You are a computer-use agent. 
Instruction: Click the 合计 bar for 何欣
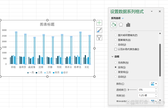pyautogui.click(x=62, y=50)
